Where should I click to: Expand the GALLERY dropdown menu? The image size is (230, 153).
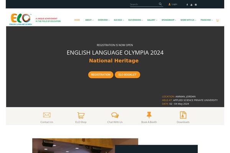click(x=152, y=20)
